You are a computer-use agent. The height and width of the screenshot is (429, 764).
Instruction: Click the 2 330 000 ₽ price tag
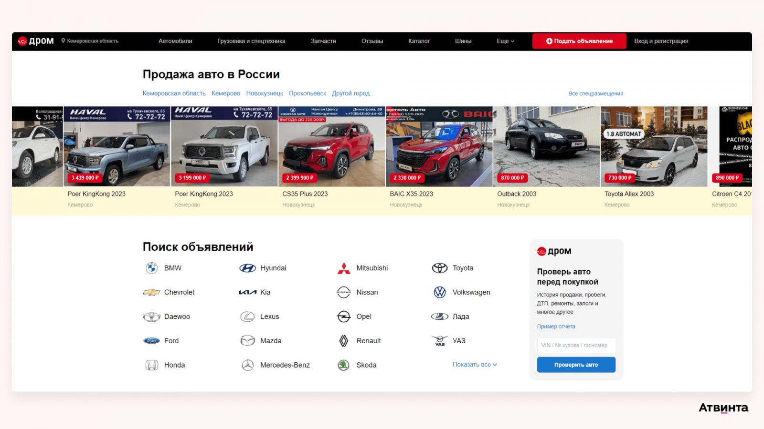click(x=407, y=178)
